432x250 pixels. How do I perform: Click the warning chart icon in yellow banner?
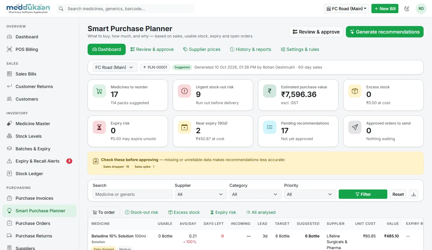tap(96, 161)
